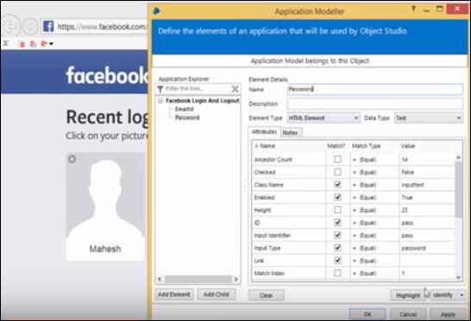Click the small X on the browser toolbar
471x321 pixels.
(5, 43)
